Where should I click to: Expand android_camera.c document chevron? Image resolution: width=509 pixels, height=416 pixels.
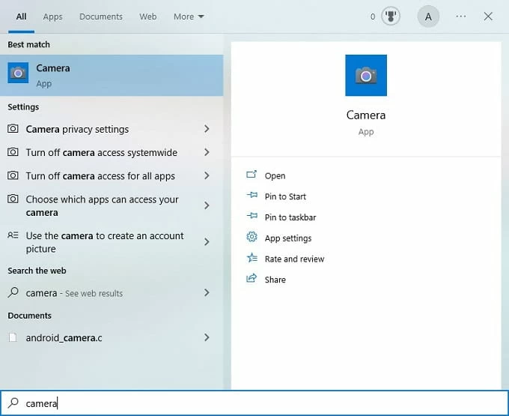[x=207, y=338]
